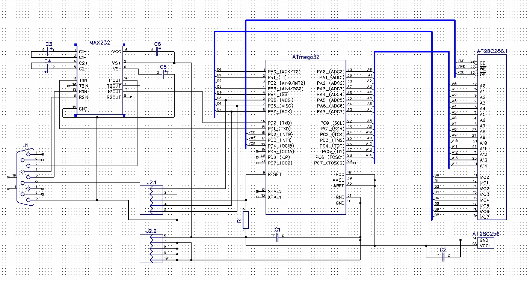
Task: Pick capacitor C6 next to VCC pin
Action: [158, 49]
